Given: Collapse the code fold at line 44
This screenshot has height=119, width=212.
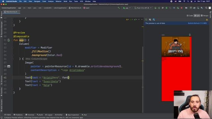Looking at the screenshot, I should point(12,89).
